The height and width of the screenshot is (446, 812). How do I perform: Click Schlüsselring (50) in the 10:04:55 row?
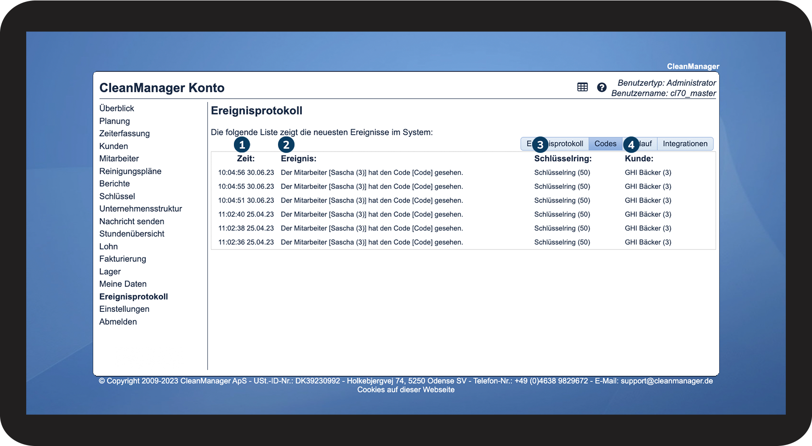(x=562, y=186)
